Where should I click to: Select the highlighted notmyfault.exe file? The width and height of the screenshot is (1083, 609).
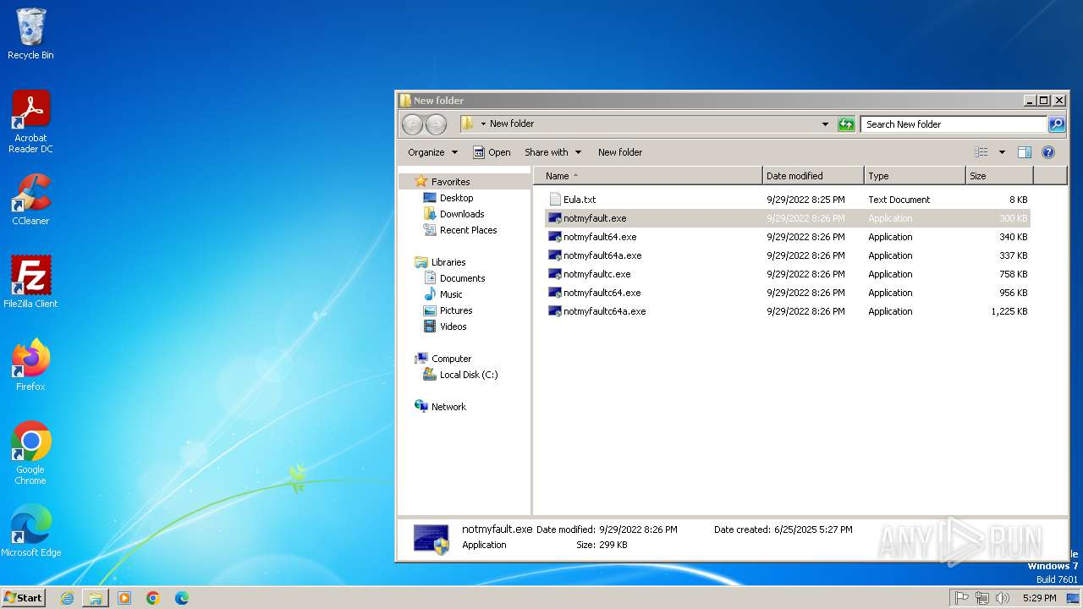click(x=787, y=218)
